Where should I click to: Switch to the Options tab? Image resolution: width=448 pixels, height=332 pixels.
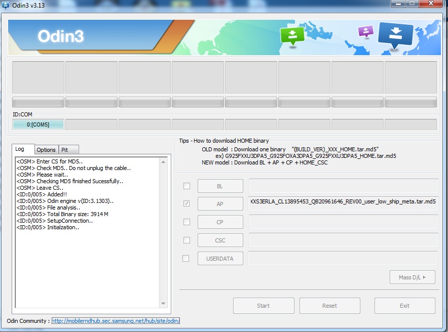46,150
